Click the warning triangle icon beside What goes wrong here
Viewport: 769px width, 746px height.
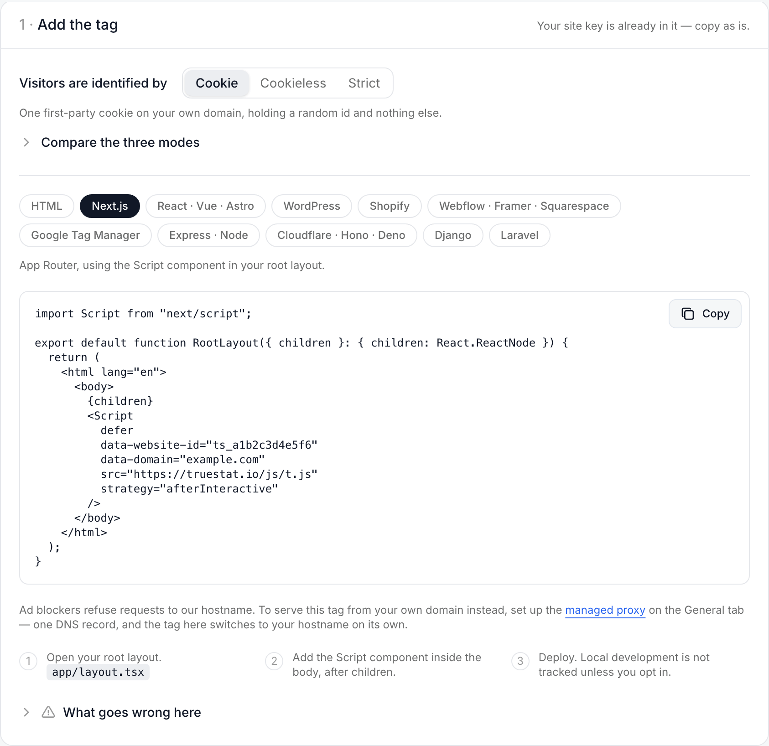coord(48,712)
